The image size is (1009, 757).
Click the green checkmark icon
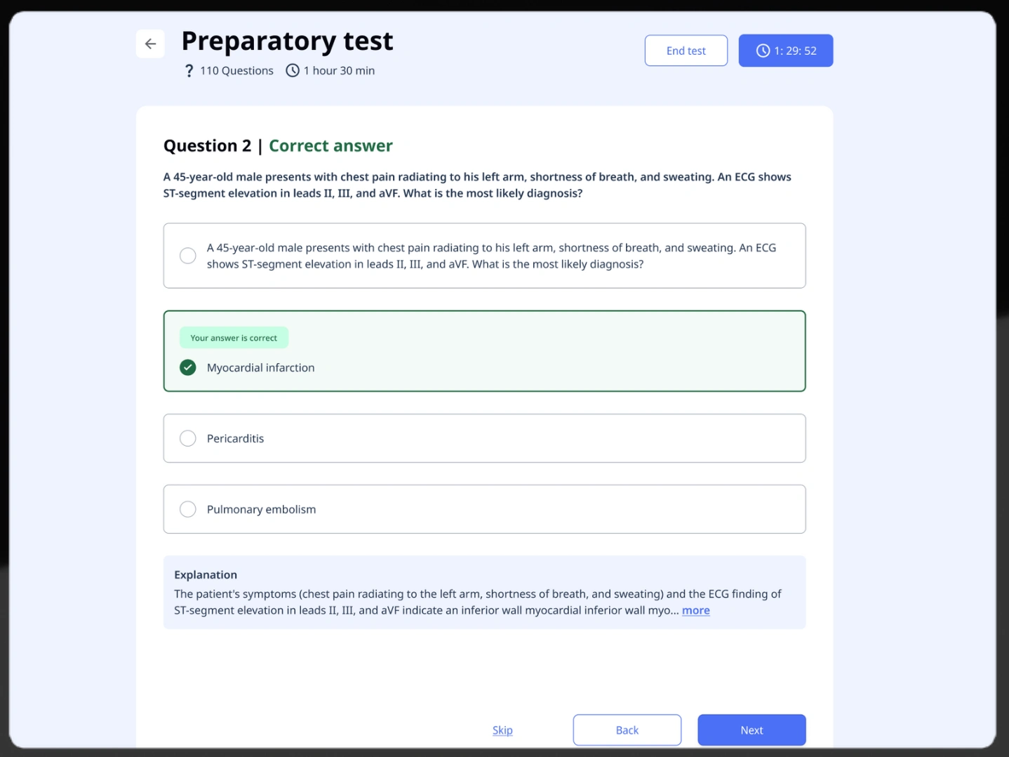tap(188, 367)
